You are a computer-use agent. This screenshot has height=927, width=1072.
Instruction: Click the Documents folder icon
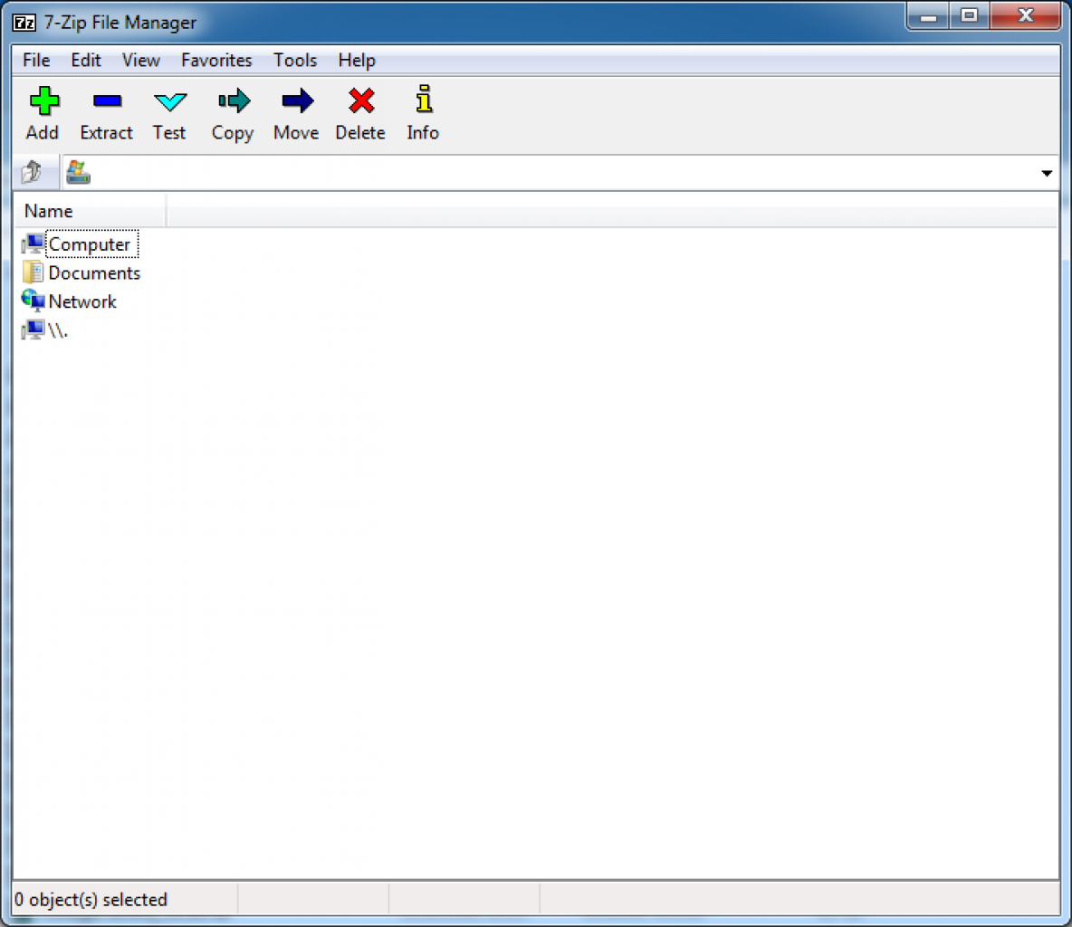(x=33, y=272)
